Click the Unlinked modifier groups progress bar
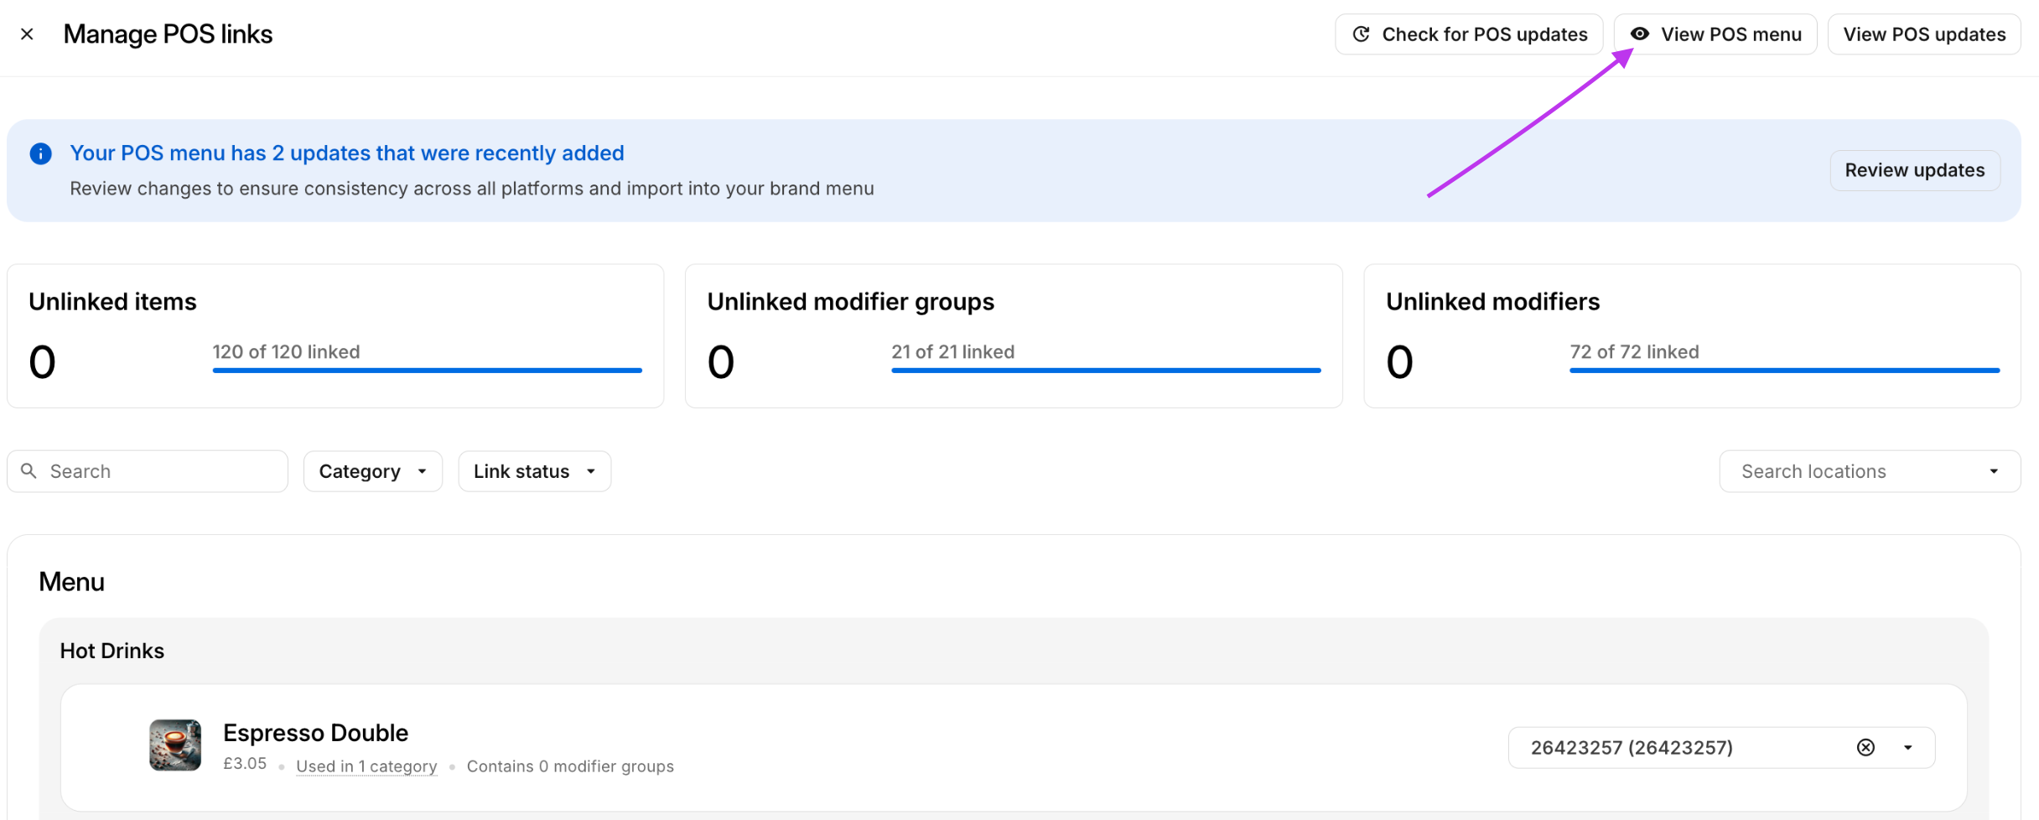 point(1106,370)
